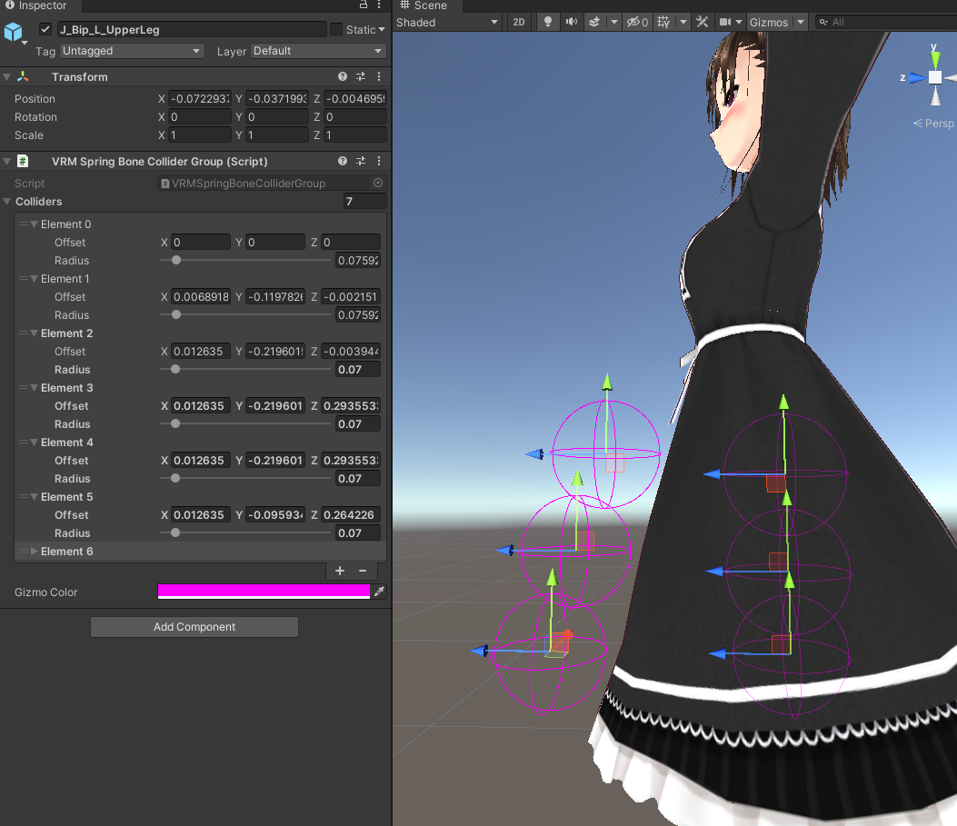Viewport: 957px width, 826px height.
Task: Collapse Element 5
Action: 35,497
